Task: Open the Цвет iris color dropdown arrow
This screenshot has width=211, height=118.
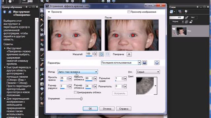Action: (155, 86)
